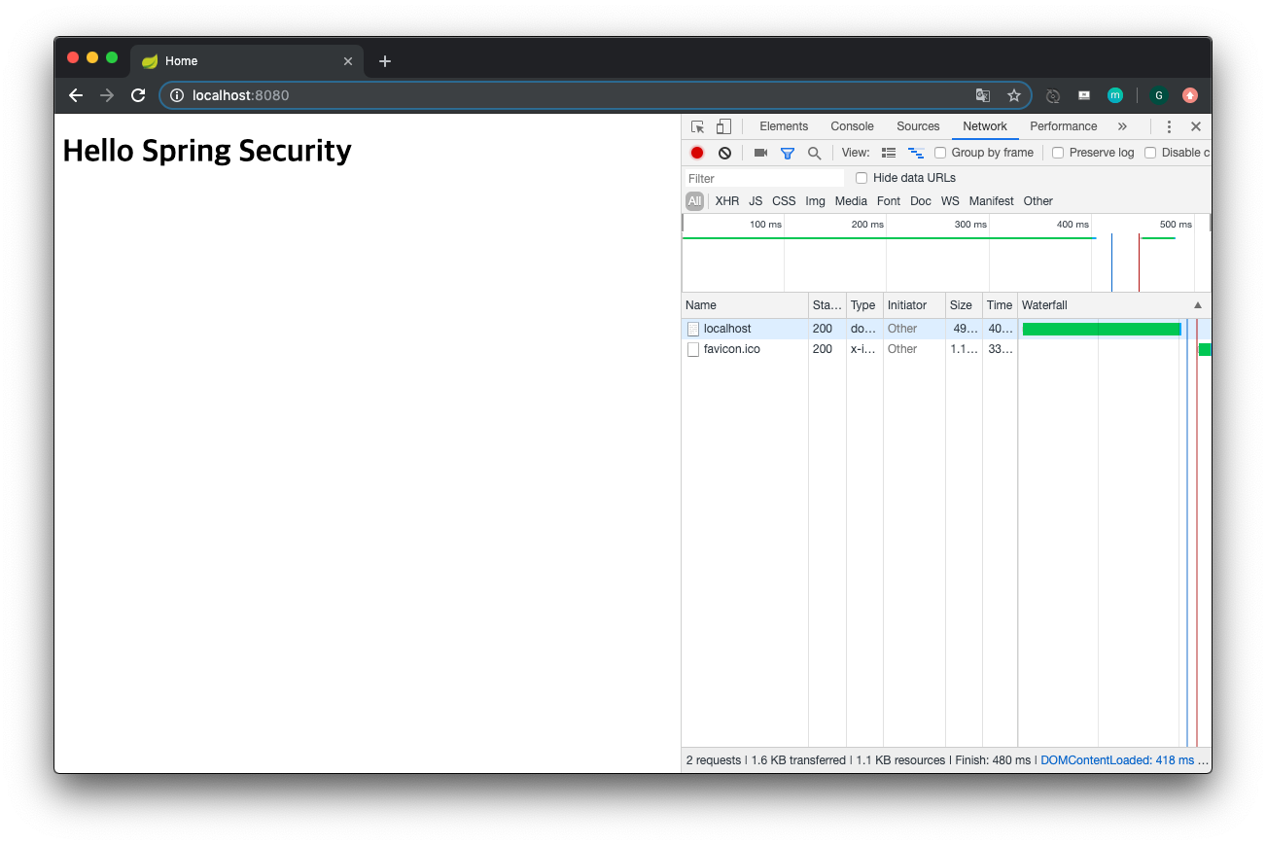Click the Spring leaf favicon on Home tab
Screen dimensions: 1266x845
pos(150,61)
